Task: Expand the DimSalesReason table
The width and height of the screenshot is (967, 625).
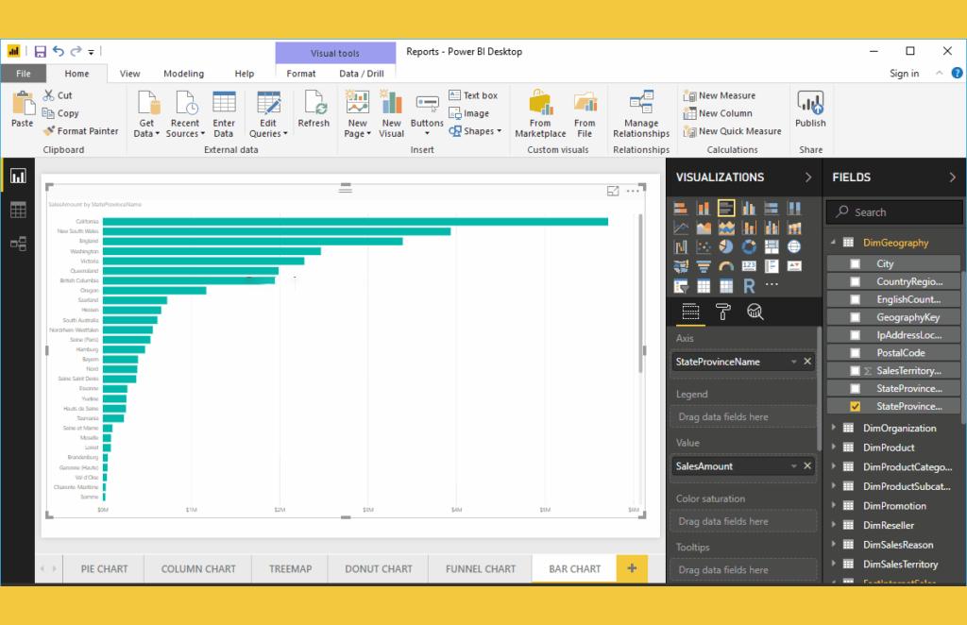Action: 833,545
